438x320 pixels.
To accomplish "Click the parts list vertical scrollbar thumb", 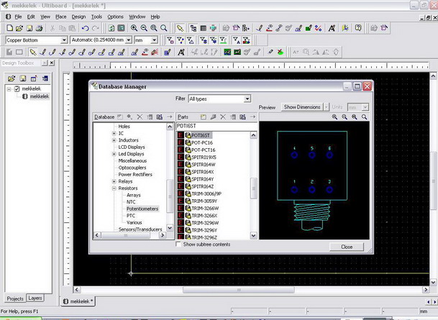I will coord(253,188).
